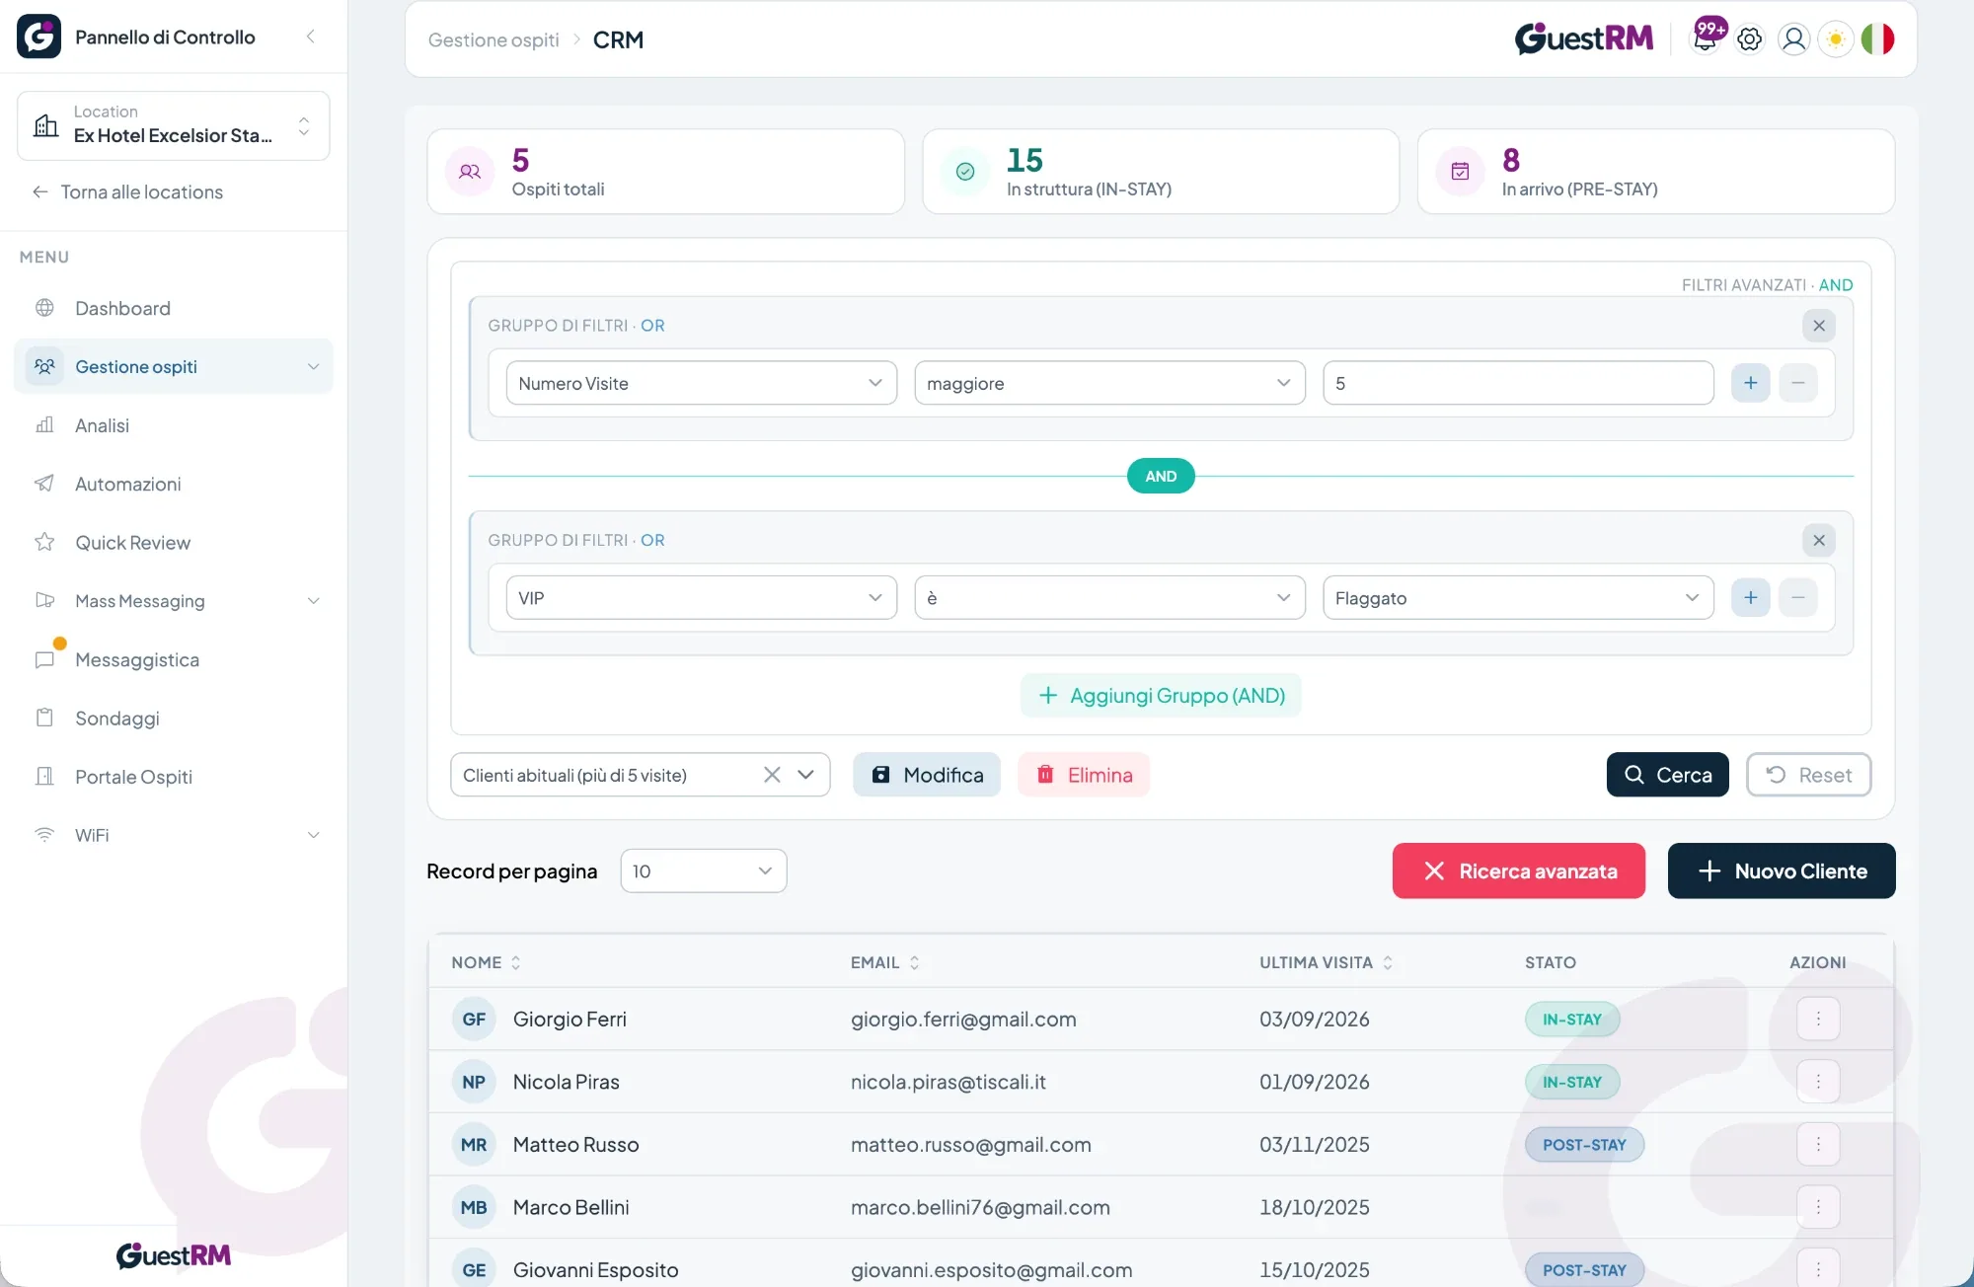This screenshot has height=1287, width=1974.
Task: Close Ricerca avanzata with the red button
Action: pyautogui.click(x=1518, y=871)
